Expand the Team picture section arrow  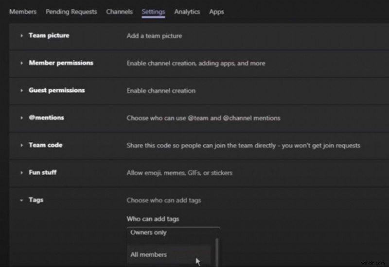click(21, 35)
